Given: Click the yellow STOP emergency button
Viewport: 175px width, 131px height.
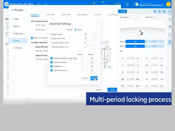Looking at the screenshot, I should [x=168, y=4].
